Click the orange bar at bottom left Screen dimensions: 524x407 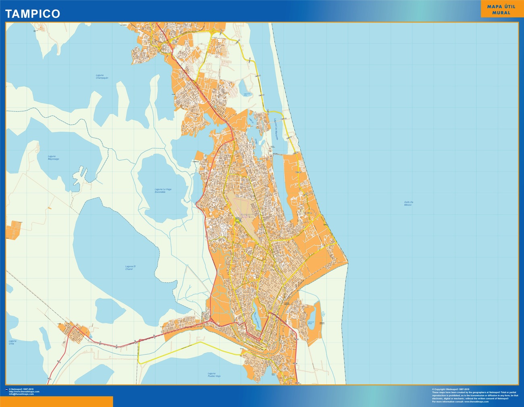pyautogui.click(x=56, y=401)
